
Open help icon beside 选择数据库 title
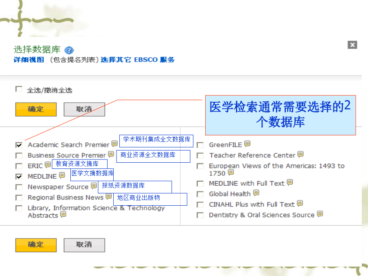[x=69, y=50]
